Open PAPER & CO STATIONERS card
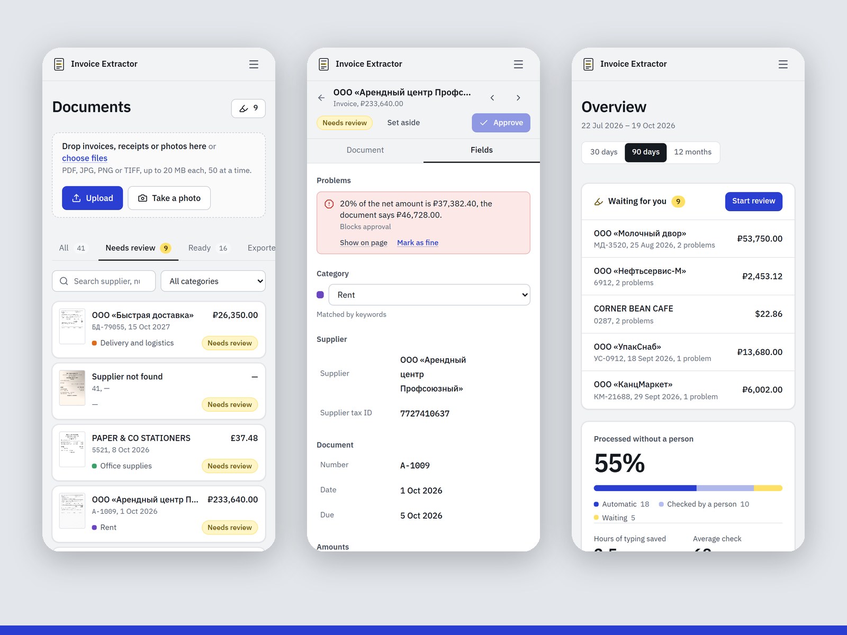Image resolution: width=847 pixels, height=635 pixels. [159, 452]
